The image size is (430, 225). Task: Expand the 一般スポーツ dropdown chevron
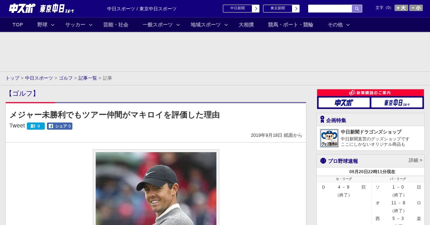coord(178,25)
